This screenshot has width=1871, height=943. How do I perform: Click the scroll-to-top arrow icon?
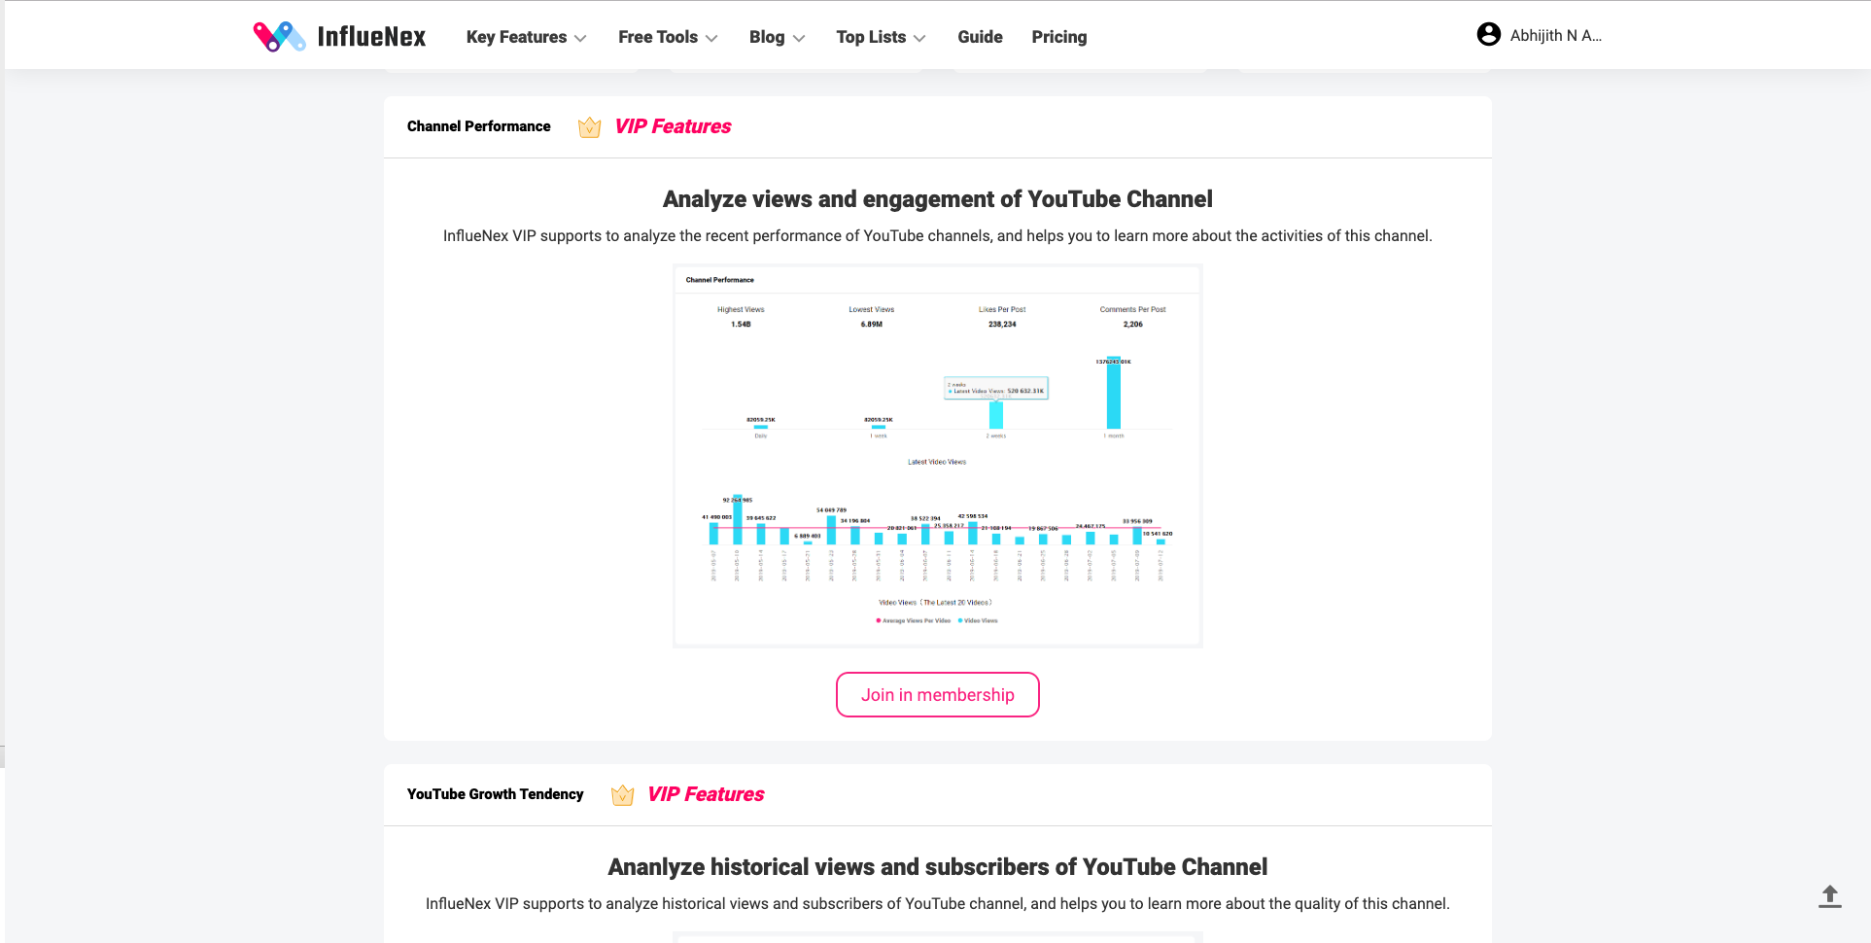click(x=1829, y=896)
